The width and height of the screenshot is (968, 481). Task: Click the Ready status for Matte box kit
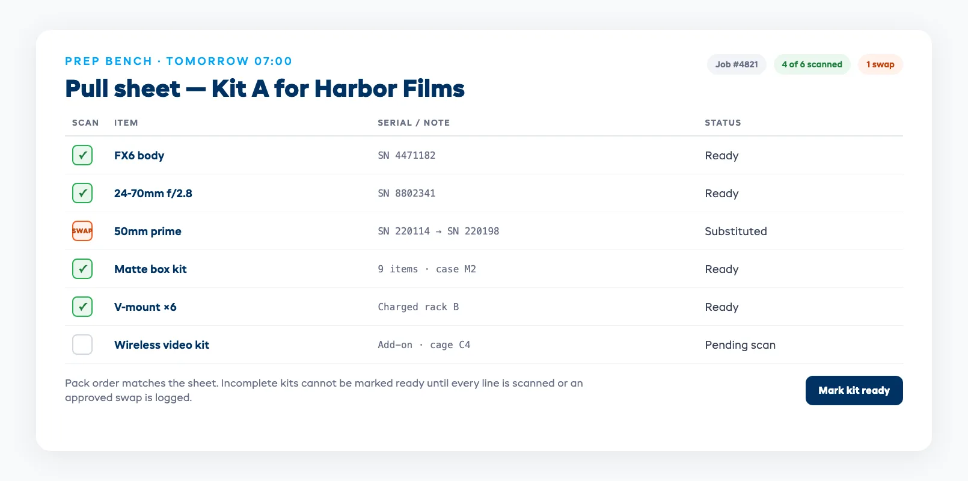[721, 269]
